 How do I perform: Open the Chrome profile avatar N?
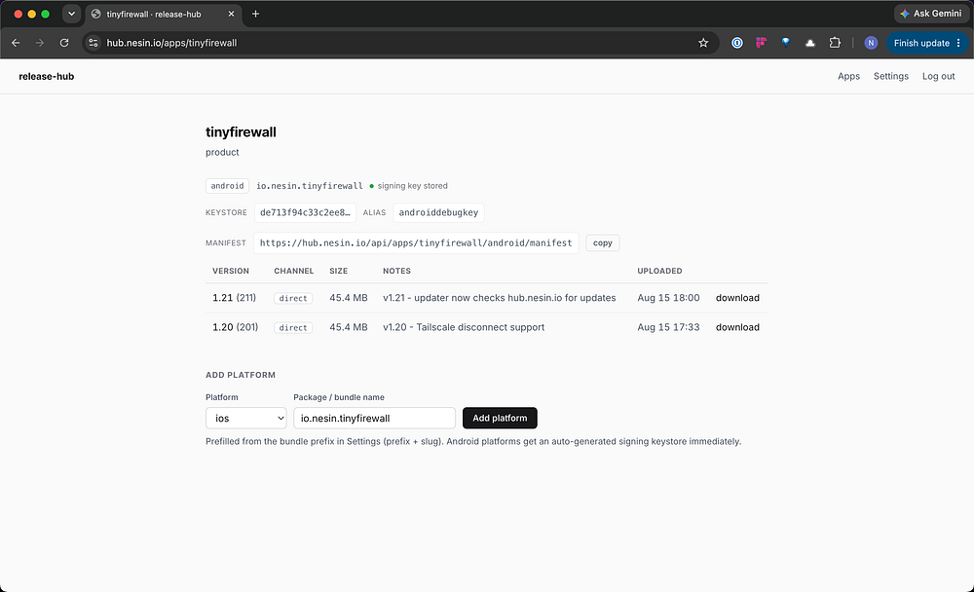click(x=871, y=43)
